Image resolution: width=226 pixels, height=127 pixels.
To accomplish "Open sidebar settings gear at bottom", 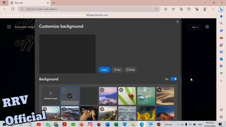I will pos(221,117).
